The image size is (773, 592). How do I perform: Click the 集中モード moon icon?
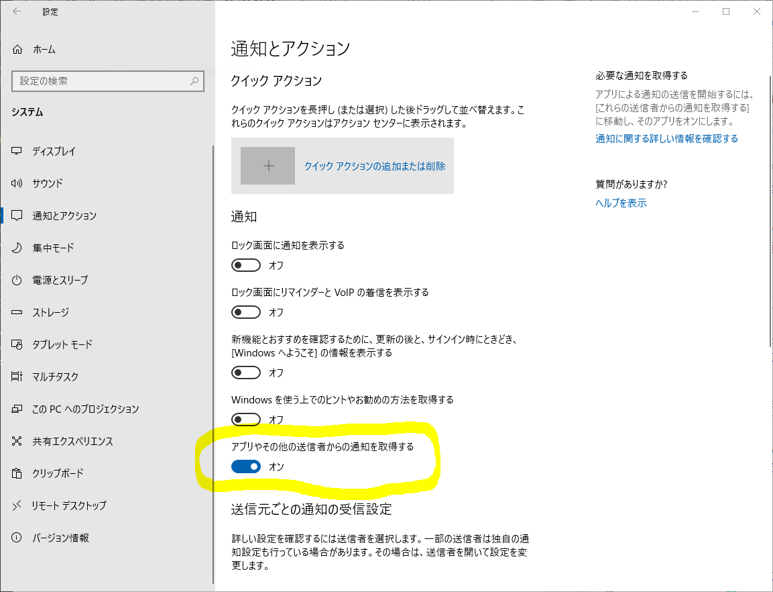click(x=17, y=248)
